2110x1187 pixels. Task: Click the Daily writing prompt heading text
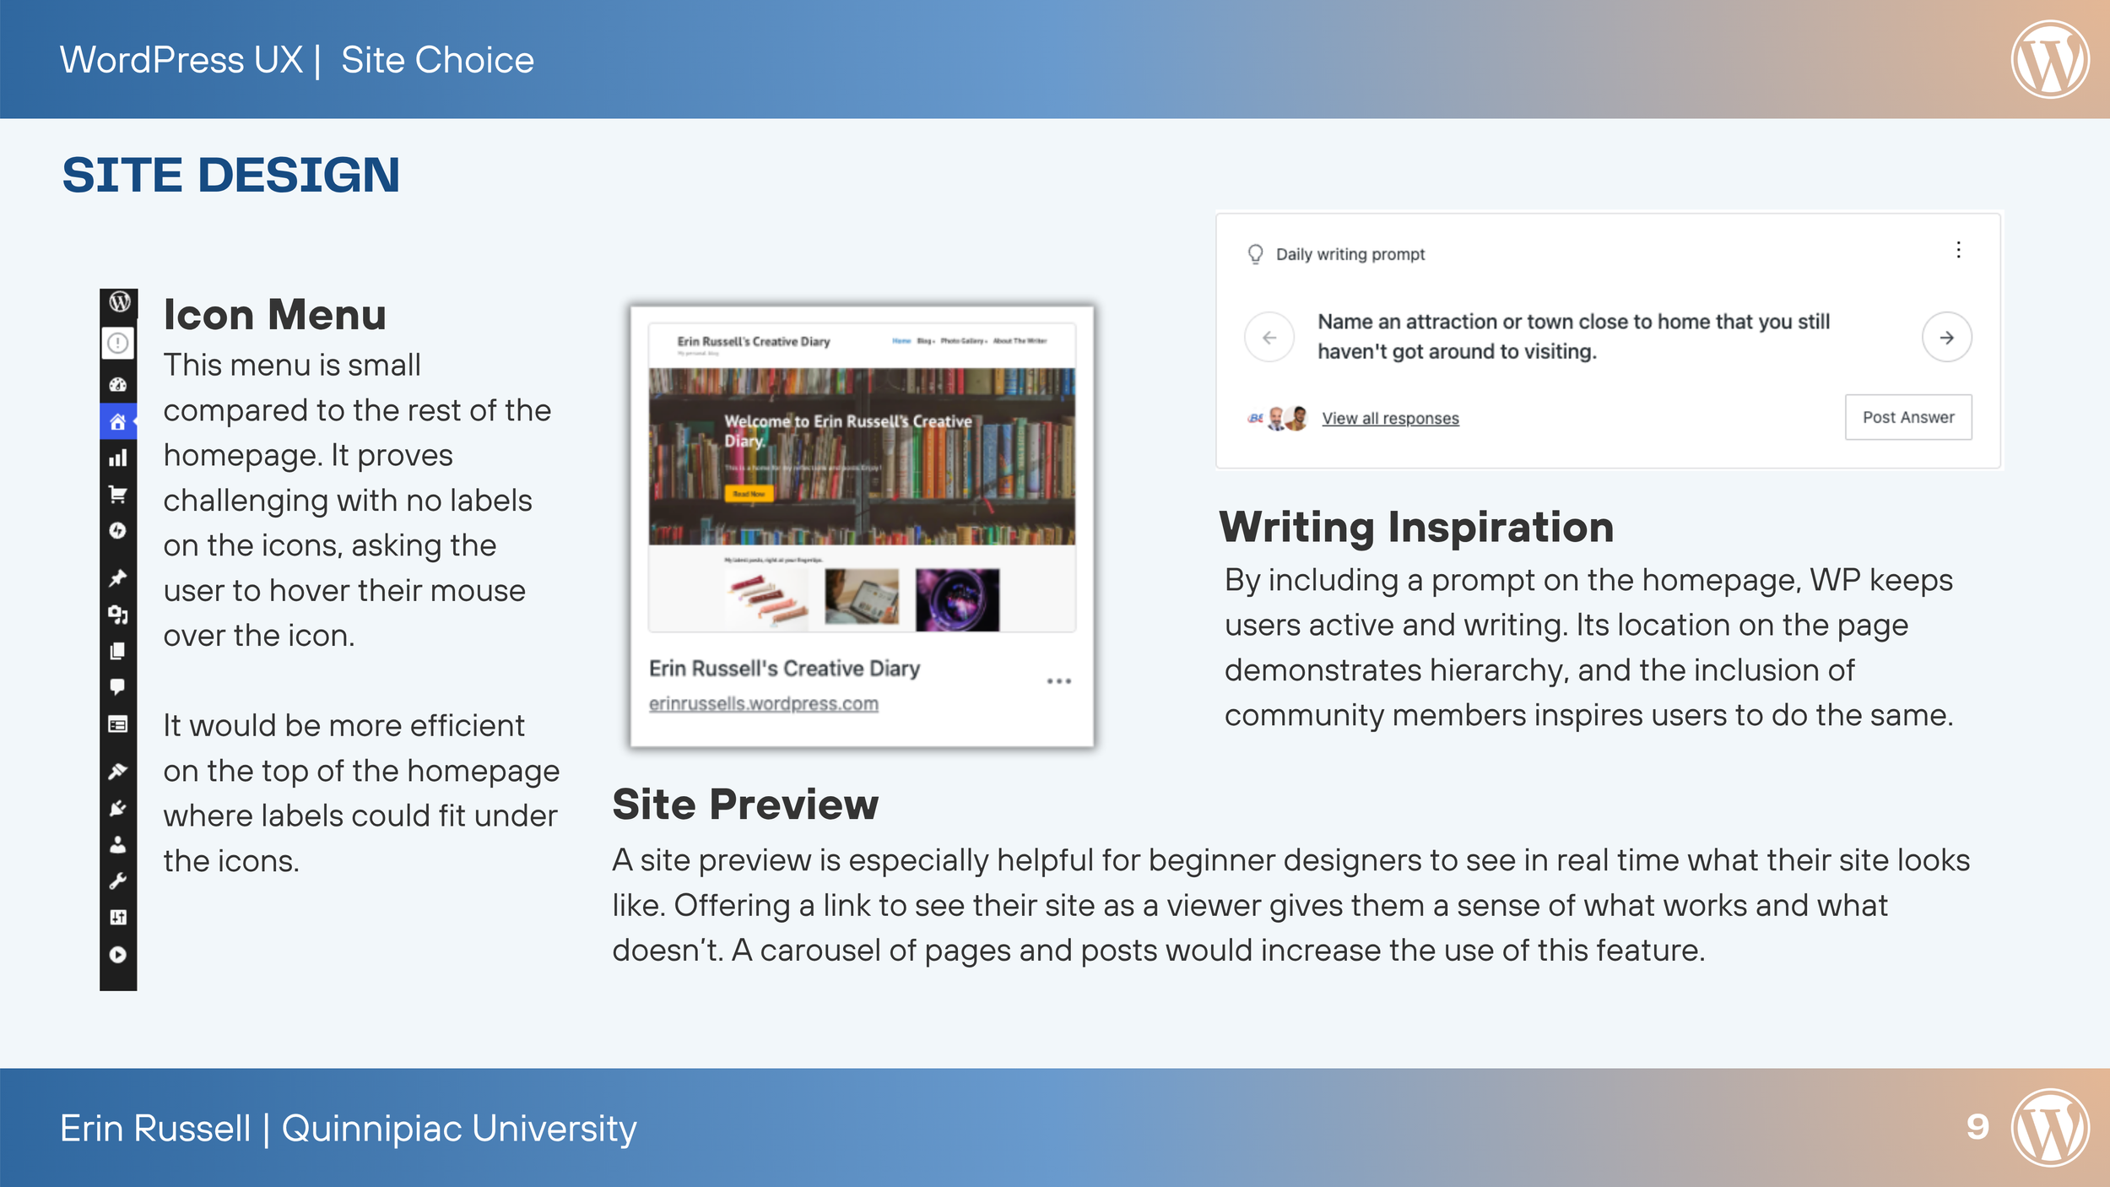coord(1350,254)
